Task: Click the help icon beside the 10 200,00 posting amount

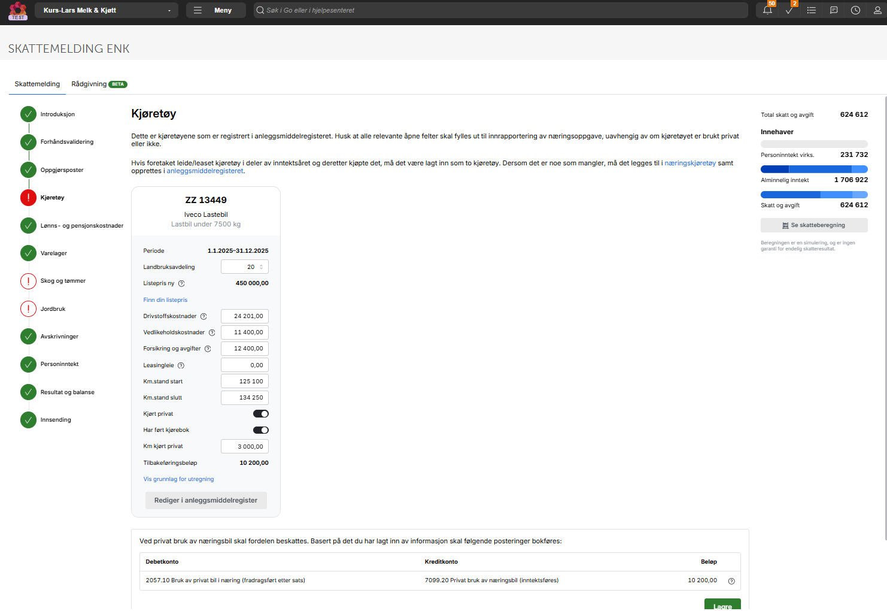Action: pos(731,581)
